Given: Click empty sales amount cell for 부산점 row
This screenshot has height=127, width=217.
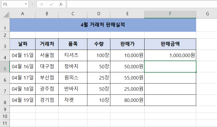Looking at the screenshot, I should (170, 78).
